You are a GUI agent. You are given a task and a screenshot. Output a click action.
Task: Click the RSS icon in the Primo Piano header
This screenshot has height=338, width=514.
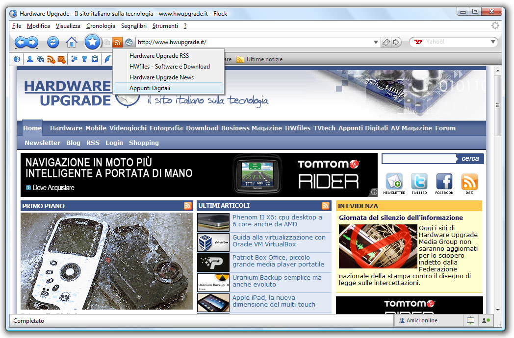coord(188,206)
